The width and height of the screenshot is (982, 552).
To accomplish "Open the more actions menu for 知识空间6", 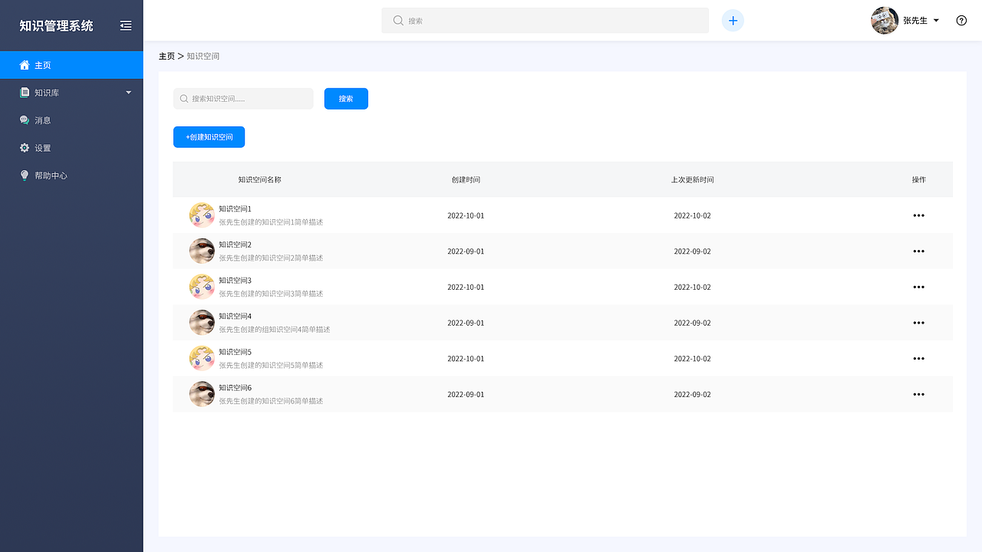I will 919,395.
